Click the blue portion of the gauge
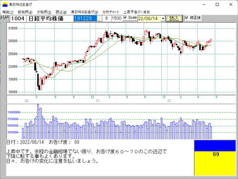Image resolution: width=238 pixels, height=179 pixels. click(215, 146)
